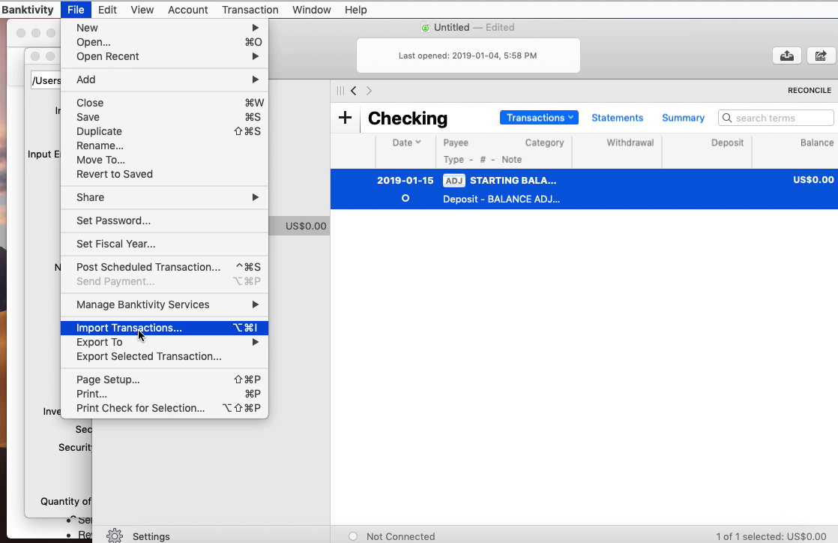Open the Edit menu

pyautogui.click(x=107, y=10)
